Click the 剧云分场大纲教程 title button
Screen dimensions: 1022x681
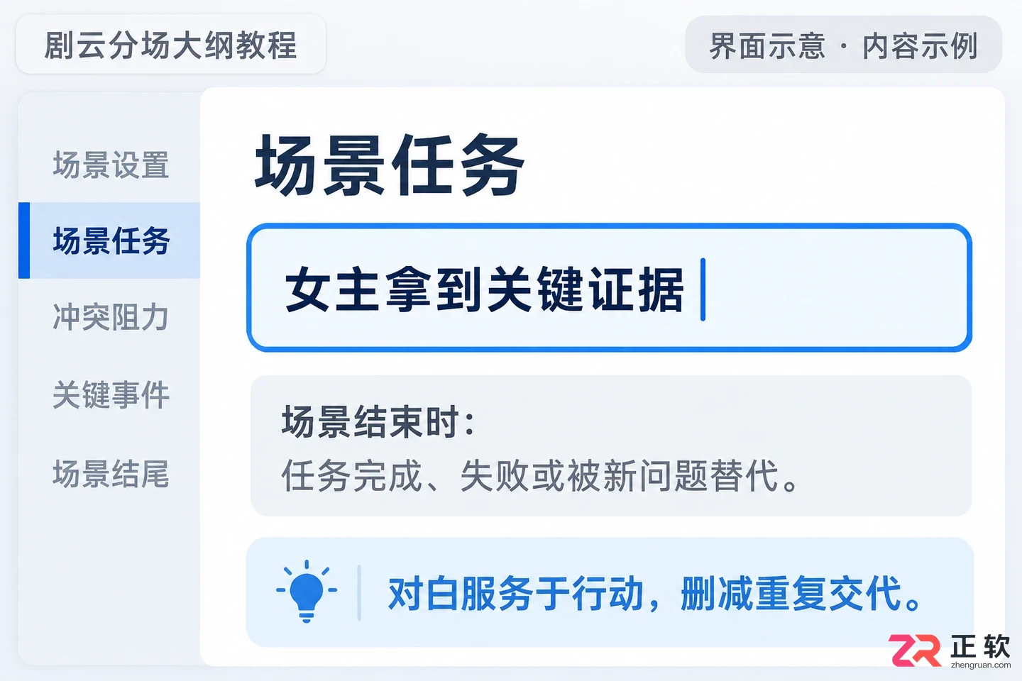click(x=170, y=45)
